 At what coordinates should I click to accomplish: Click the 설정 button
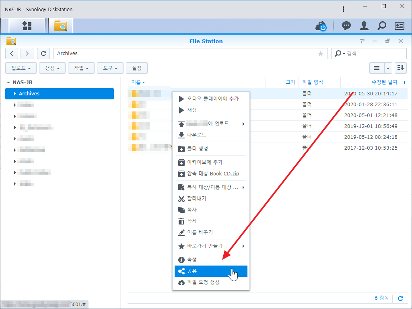[x=137, y=68]
